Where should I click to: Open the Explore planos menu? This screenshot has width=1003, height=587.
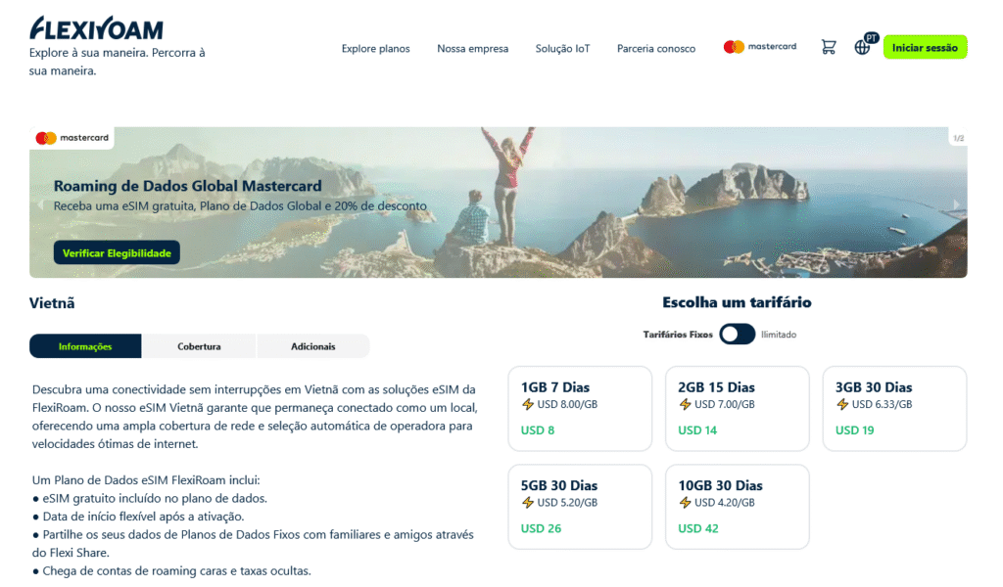(x=375, y=48)
